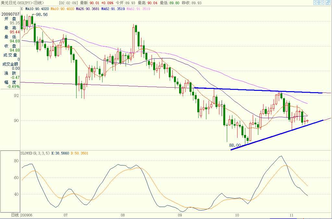Click the 60 level on SLOWKD axis
This screenshot has height=219, width=332.
click(x=16, y=178)
